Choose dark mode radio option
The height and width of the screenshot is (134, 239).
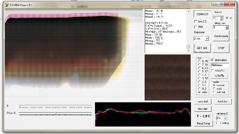click(x=214, y=89)
